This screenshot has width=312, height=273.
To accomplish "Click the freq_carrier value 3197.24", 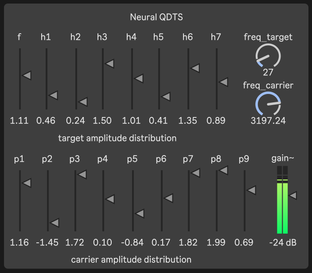I will pyautogui.click(x=268, y=121).
